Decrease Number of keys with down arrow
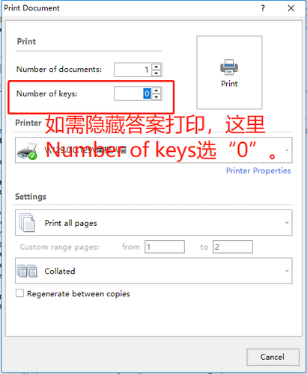Screen dimensions: 307x374 coord(156,97)
